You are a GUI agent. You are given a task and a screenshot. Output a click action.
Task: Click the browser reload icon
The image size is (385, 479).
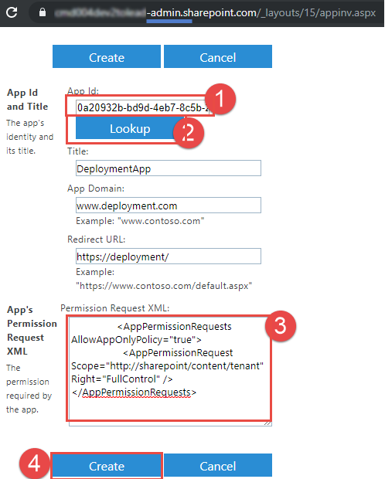[12, 12]
